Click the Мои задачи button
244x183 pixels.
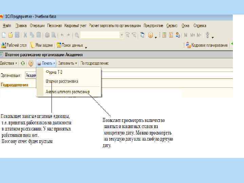point(41,45)
